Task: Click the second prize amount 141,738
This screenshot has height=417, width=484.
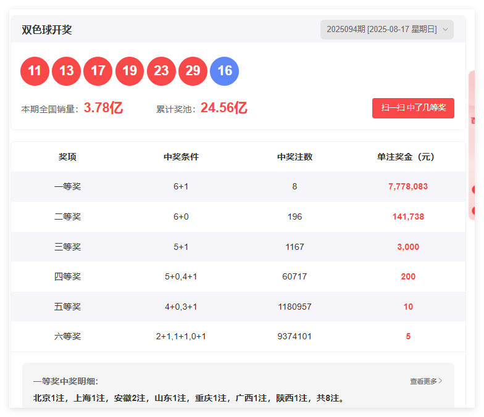Action: (x=408, y=217)
